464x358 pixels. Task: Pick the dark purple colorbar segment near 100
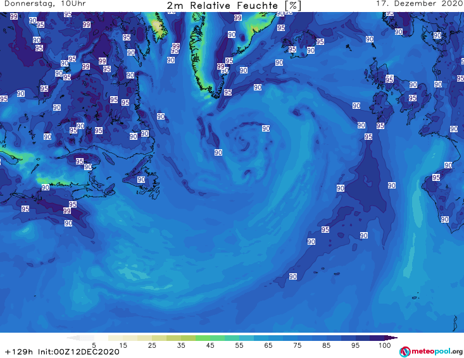[x=377, y=338]
